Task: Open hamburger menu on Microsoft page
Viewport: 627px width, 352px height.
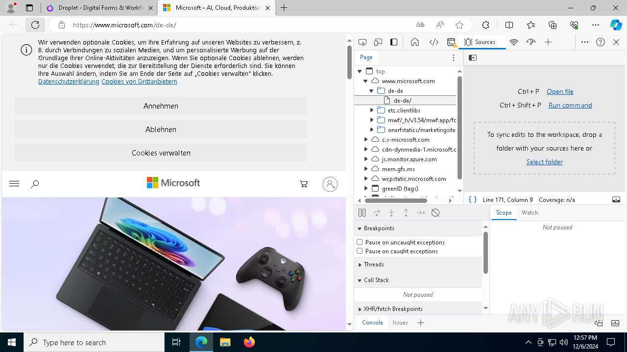Action: pos(14,184)
